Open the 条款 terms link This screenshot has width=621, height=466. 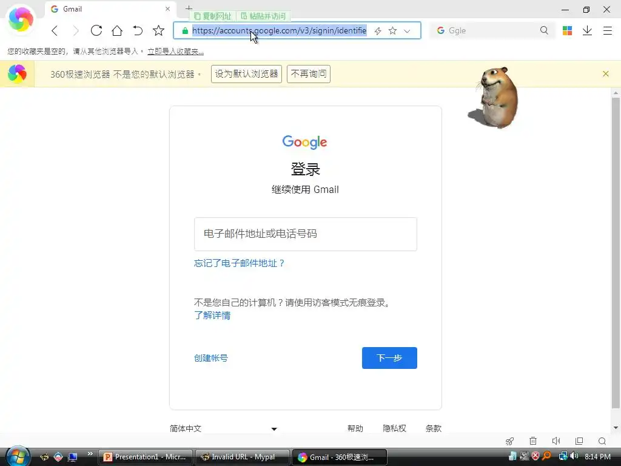tap(433, 428)
